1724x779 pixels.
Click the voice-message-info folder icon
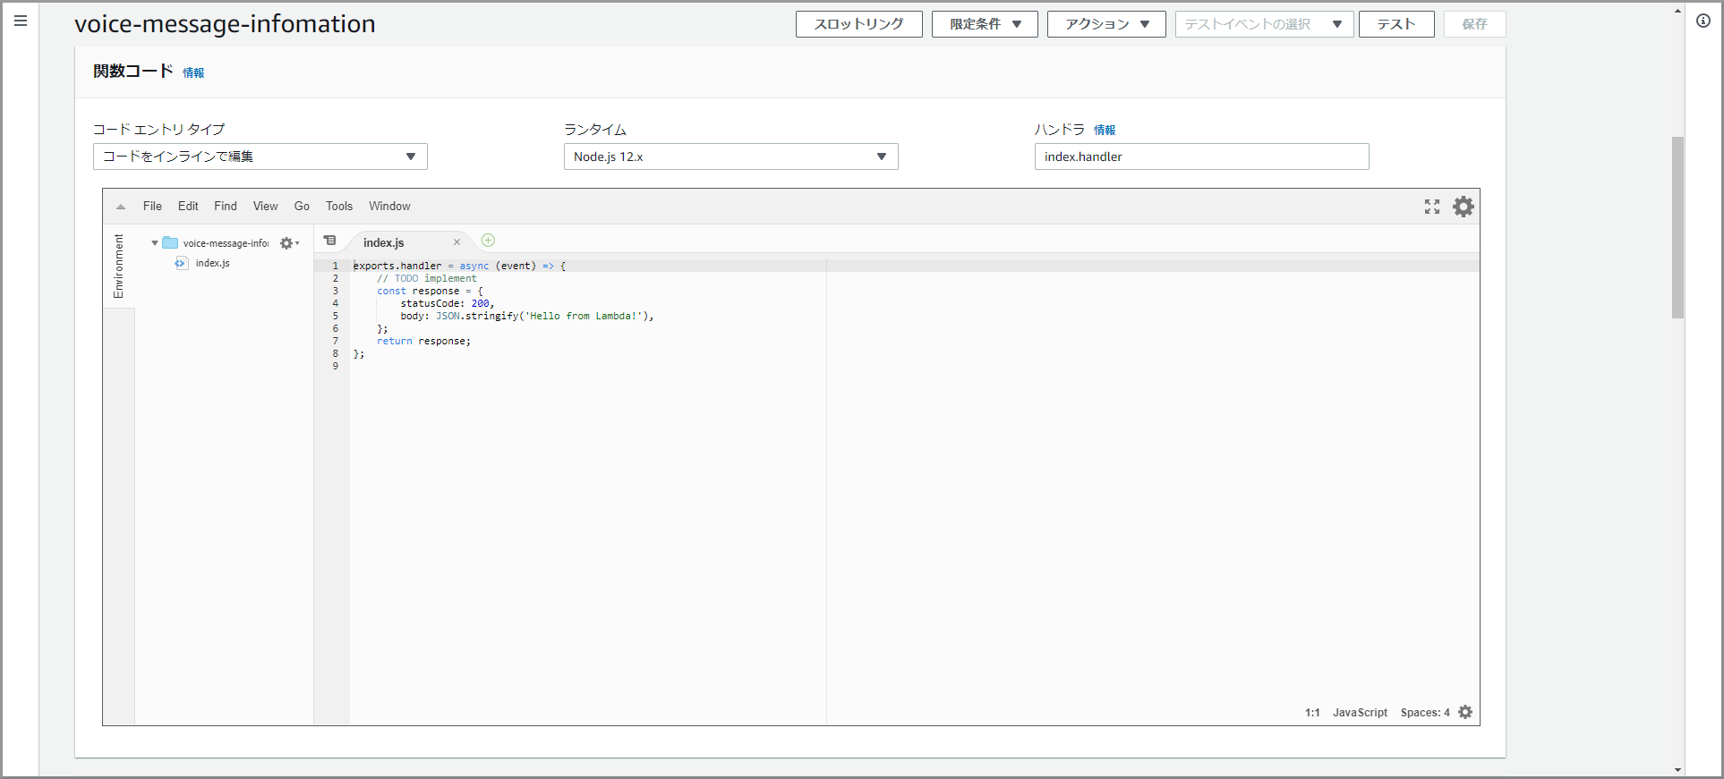[x=170, y=242]
